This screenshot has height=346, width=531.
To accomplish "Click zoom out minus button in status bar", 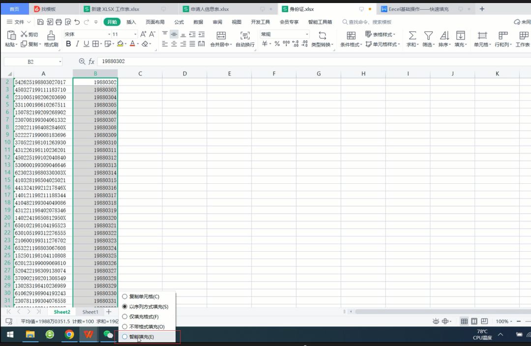I will (x=519, y=321).
